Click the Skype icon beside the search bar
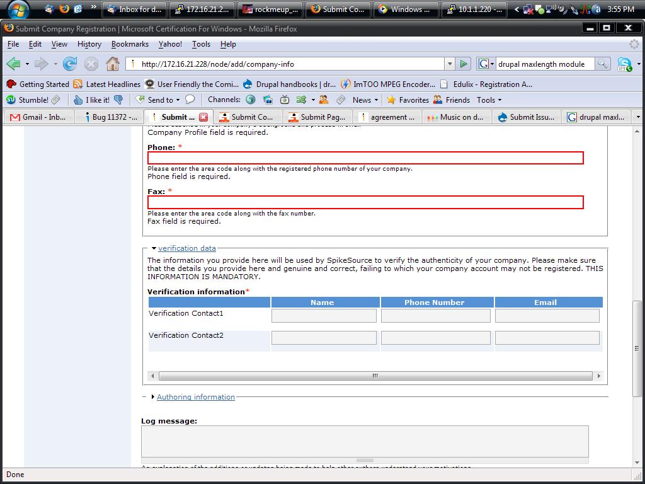 625,64
